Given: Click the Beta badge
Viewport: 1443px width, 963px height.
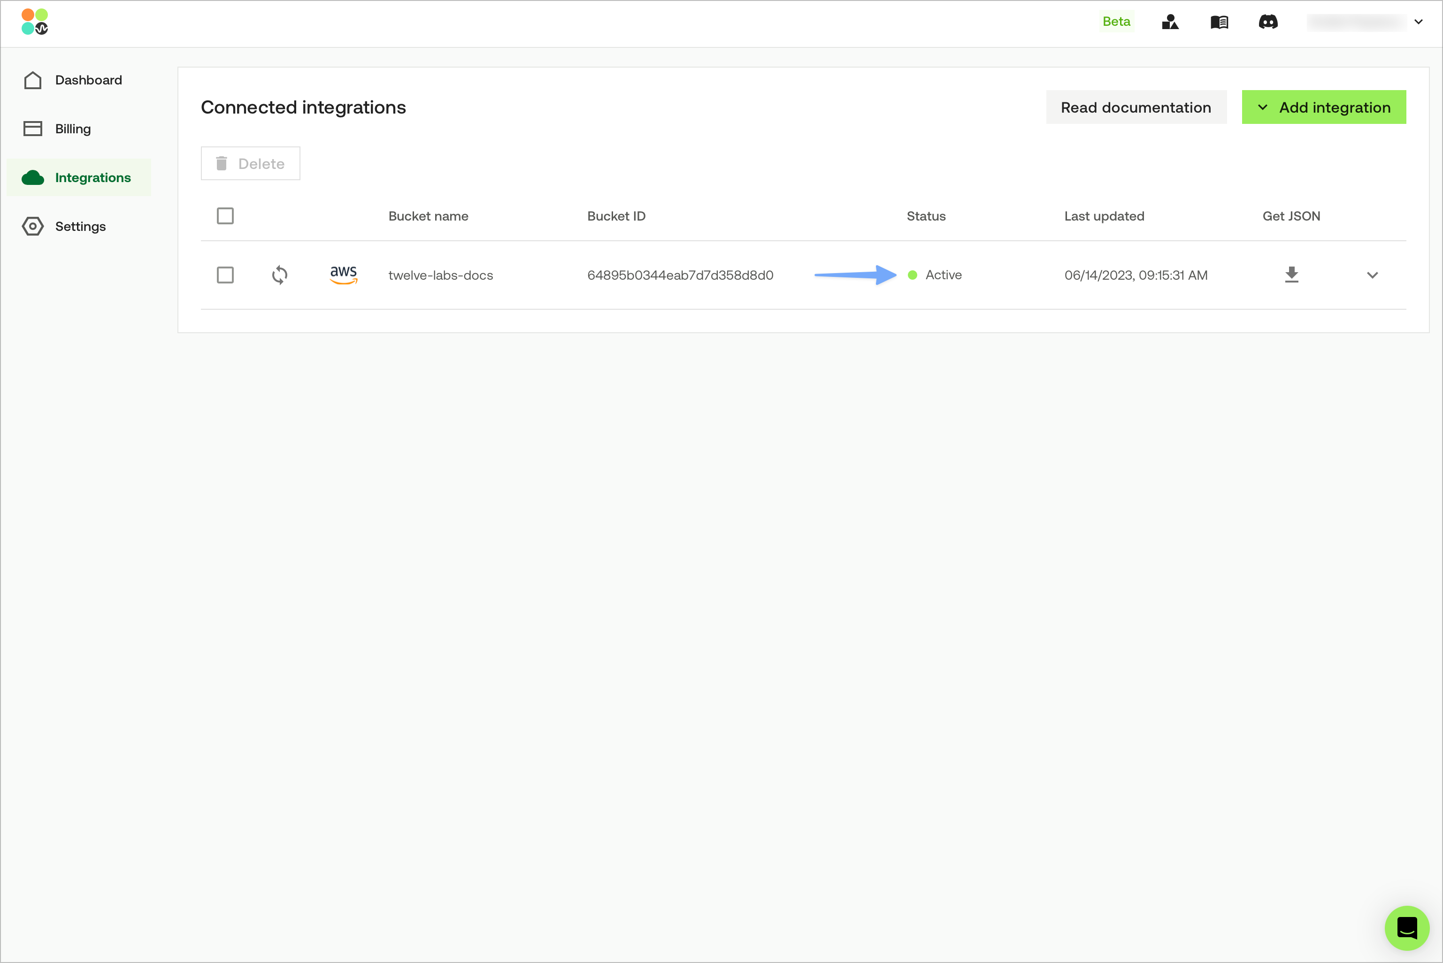Looking at the screenshot, I should pos(1117,21).
